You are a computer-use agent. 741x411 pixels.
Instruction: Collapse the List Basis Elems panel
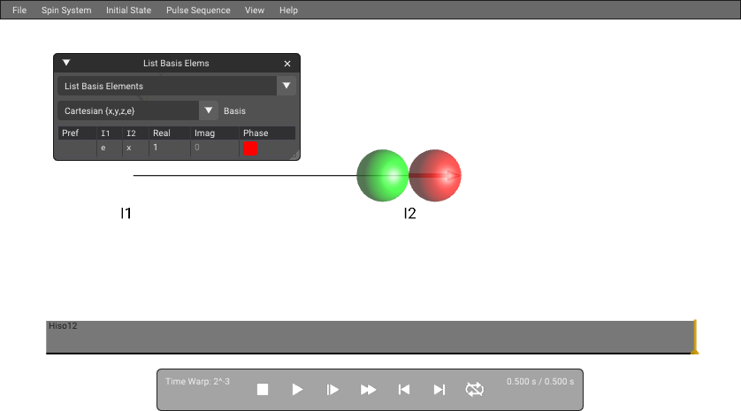click(x=66, y=63)
